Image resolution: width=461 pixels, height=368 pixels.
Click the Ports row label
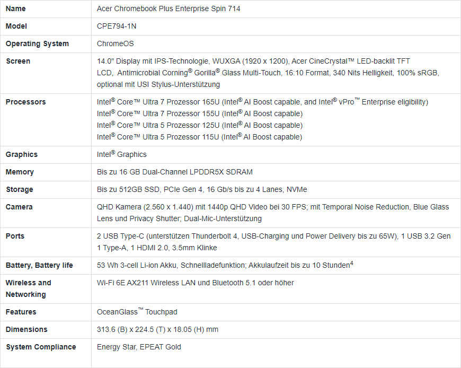pyautogui.click(x=15, y=236)
